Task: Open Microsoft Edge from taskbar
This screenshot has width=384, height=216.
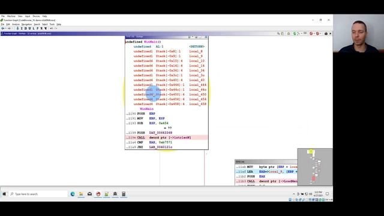Action: 73,194
